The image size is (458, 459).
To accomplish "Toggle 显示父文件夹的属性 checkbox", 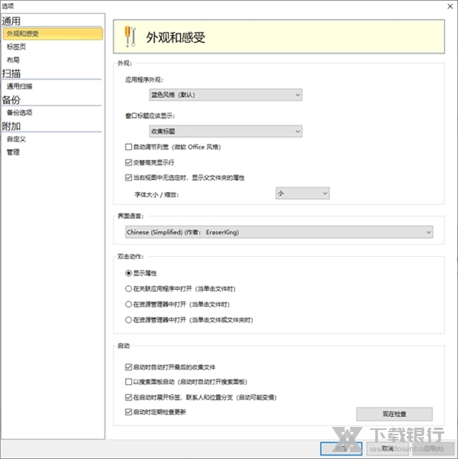I will 129,177.
